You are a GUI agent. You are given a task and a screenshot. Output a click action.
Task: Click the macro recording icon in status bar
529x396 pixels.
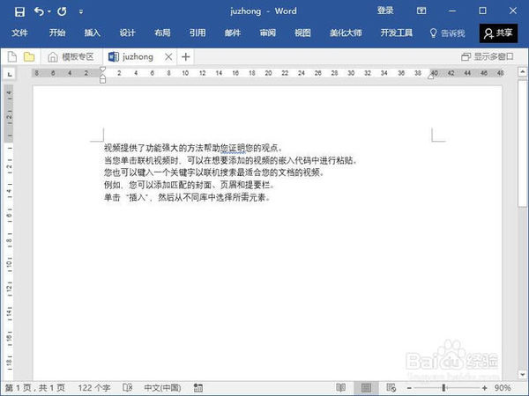[x=198, y=388]
